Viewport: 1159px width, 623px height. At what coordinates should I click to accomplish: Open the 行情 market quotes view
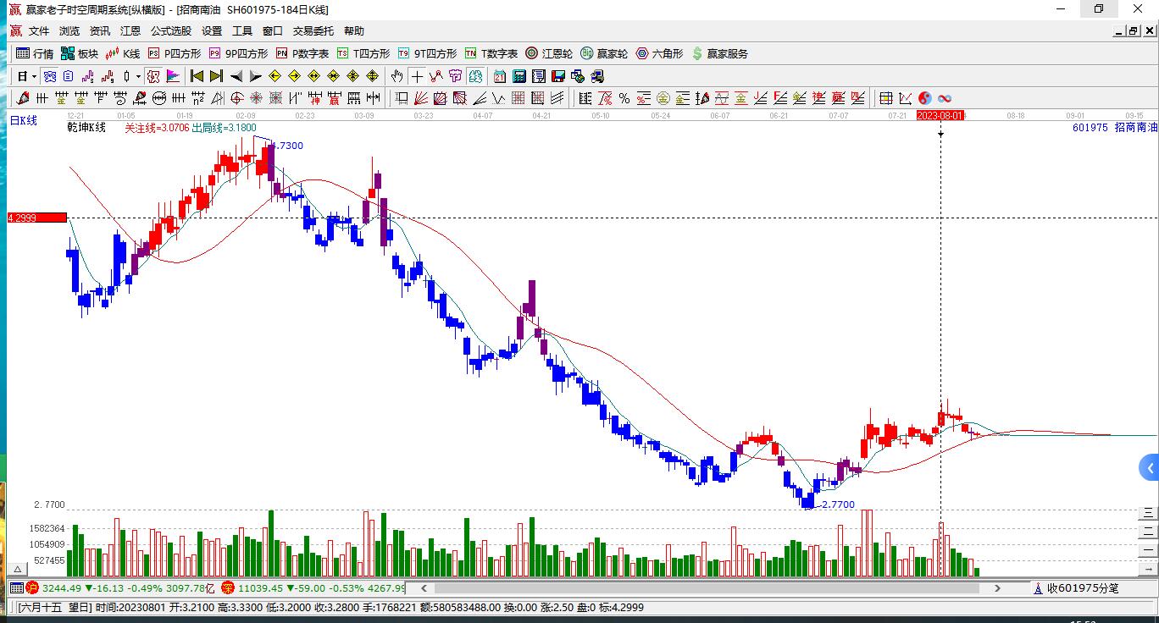35,53
